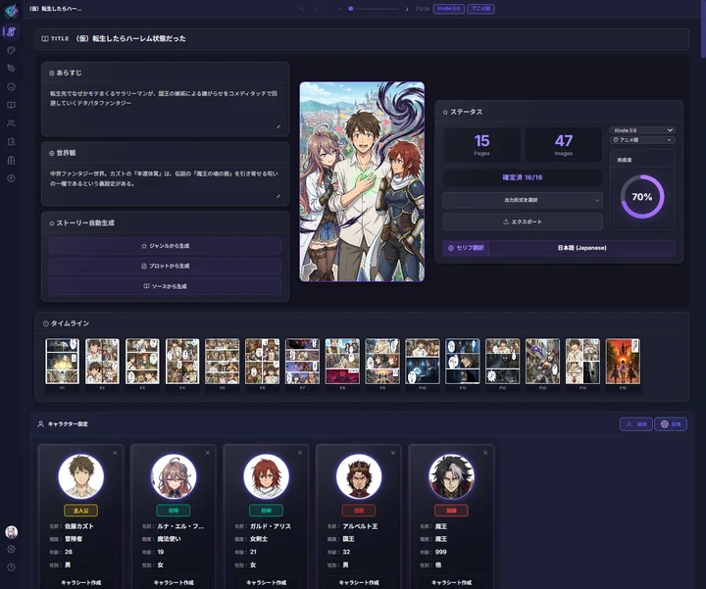
Task: Click キャラシート作成 under 魔王
Action: (x=452, y=582)
